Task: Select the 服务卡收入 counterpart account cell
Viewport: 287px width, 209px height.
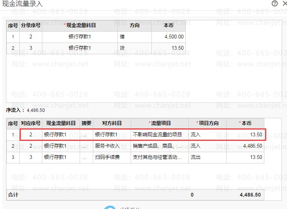Action: tap(112, 146)
